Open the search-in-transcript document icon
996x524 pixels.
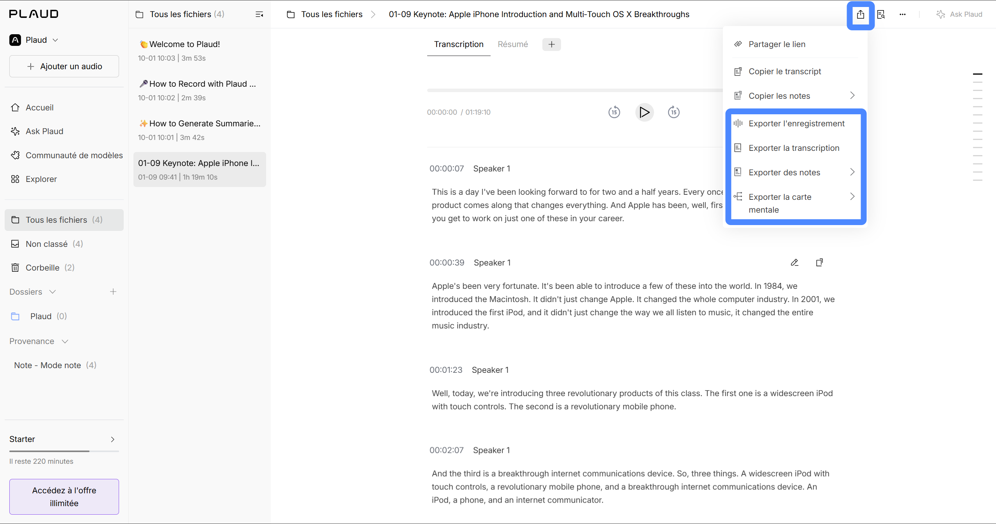tap(881, 14)
